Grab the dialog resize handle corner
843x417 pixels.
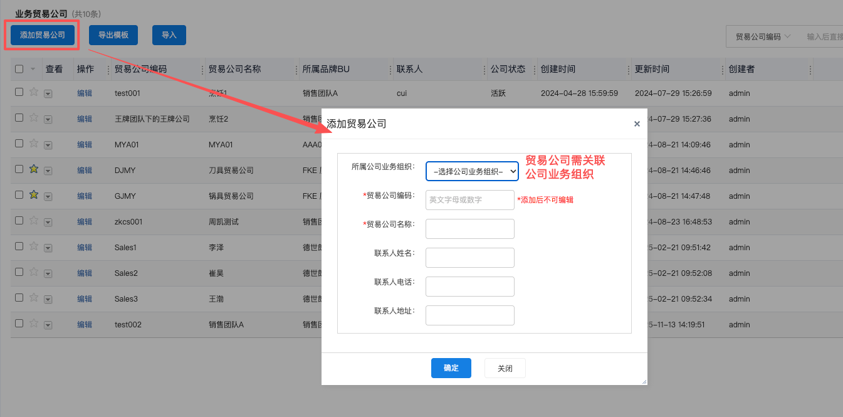coord(644,381)
